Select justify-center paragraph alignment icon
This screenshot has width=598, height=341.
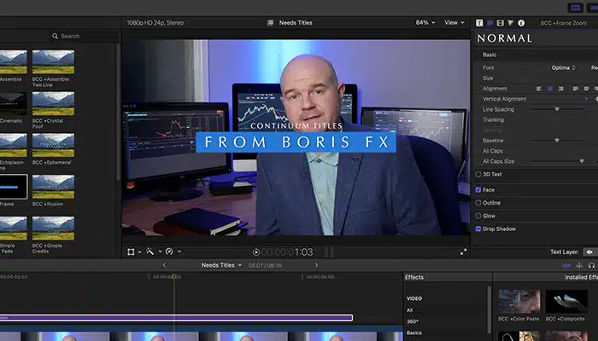586,89
